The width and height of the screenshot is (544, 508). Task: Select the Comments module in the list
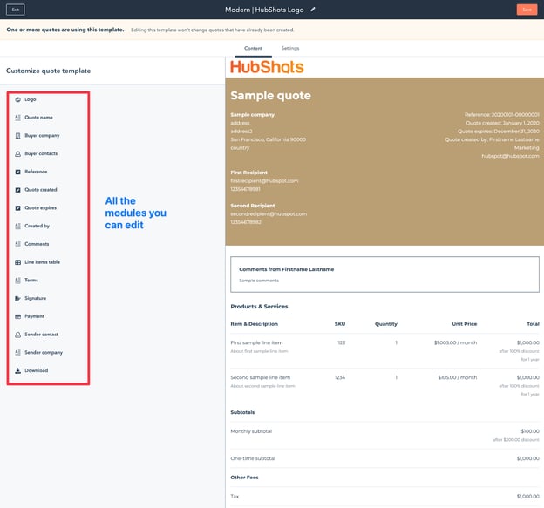[37, 244]
